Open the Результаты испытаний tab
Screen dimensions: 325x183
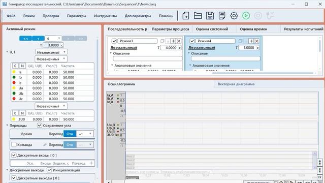(x=303, y=29)
